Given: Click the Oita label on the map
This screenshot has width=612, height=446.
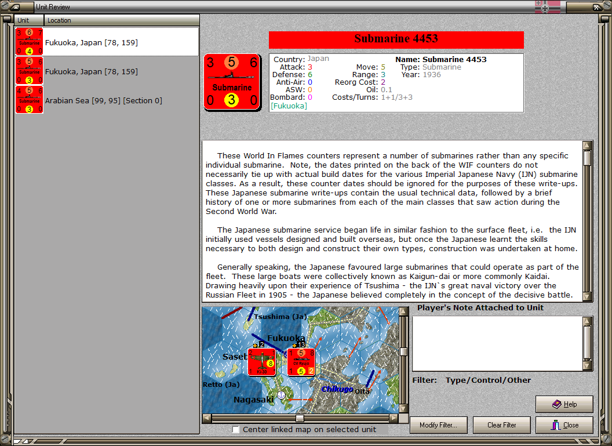Looking at the screenshot, I should point(362,391).
